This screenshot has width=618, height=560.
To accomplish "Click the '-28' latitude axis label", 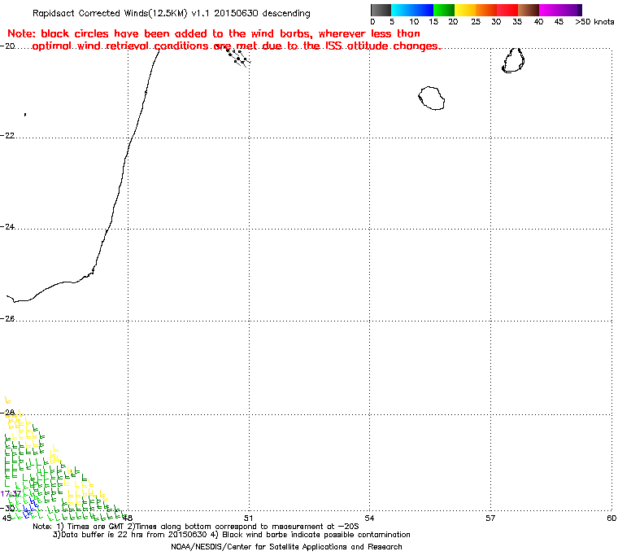I will pyautogui.click(x=7, y=413).
